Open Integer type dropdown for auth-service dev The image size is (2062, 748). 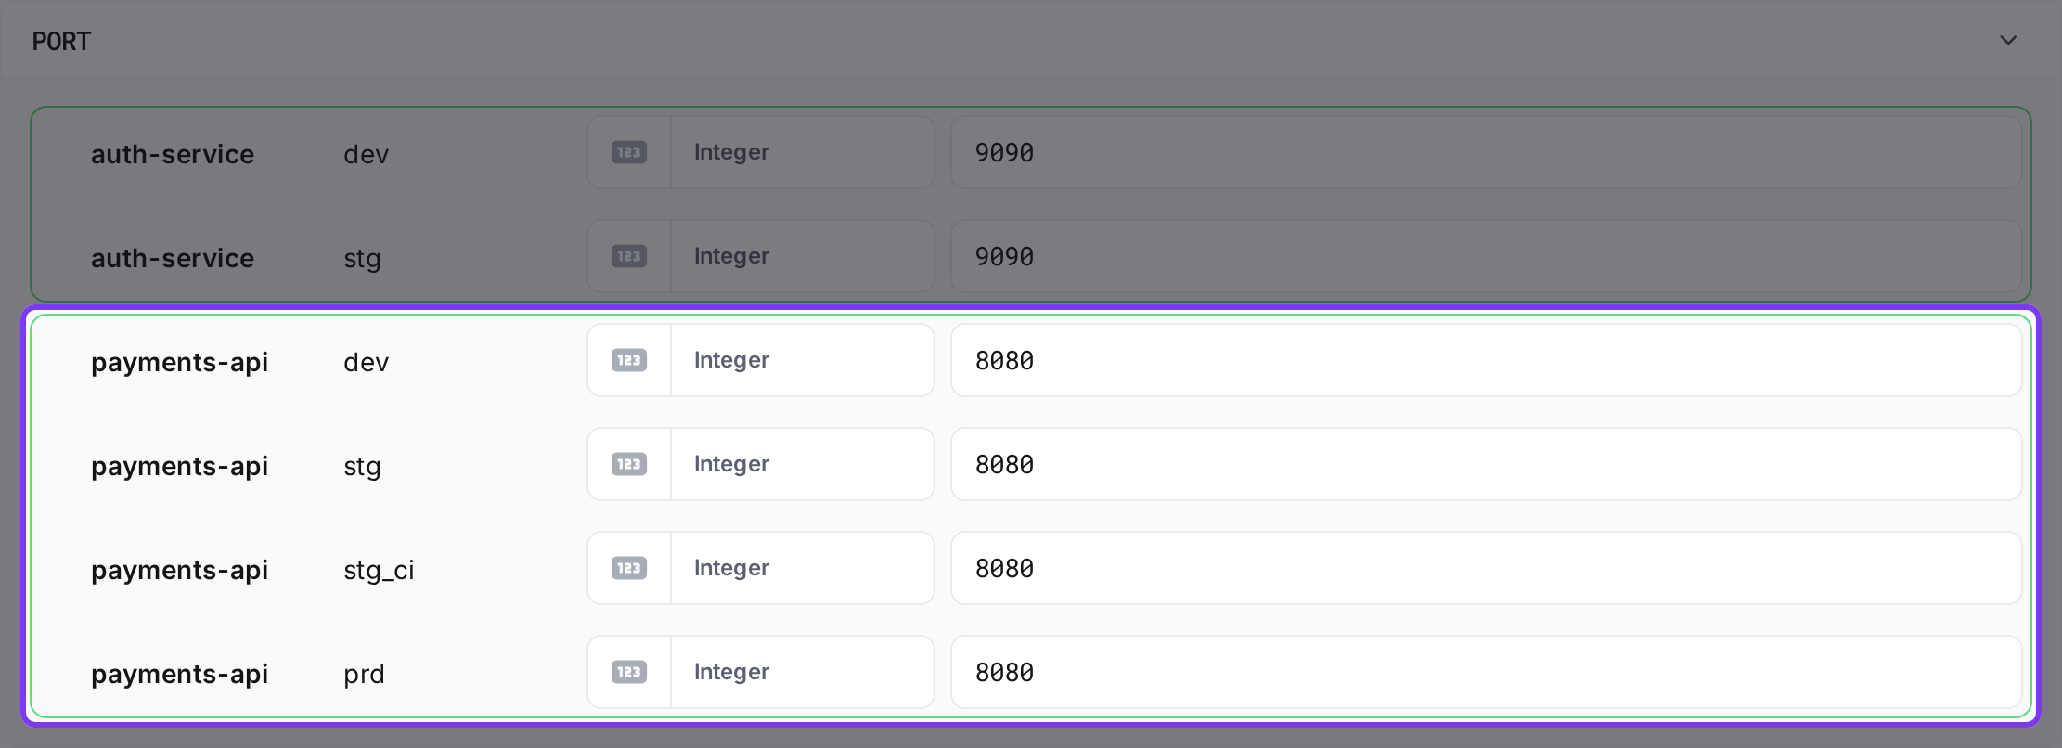click(x=802, y=152)
